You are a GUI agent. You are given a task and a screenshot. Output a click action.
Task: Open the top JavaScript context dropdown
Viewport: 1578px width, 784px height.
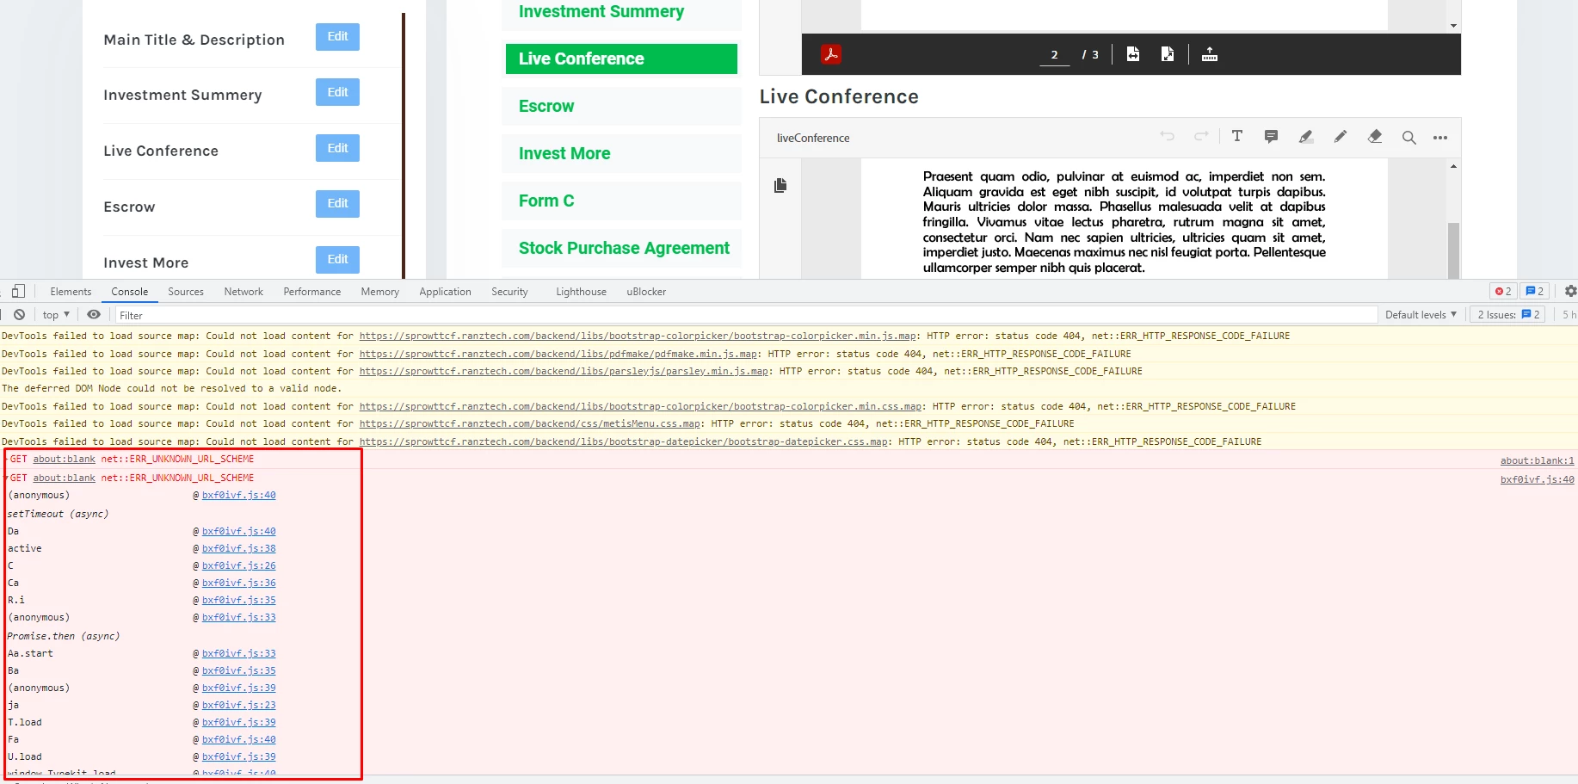[56, 314]
